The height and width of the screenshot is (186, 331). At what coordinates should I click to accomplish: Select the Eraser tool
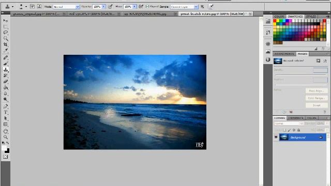tap(6, 82)
